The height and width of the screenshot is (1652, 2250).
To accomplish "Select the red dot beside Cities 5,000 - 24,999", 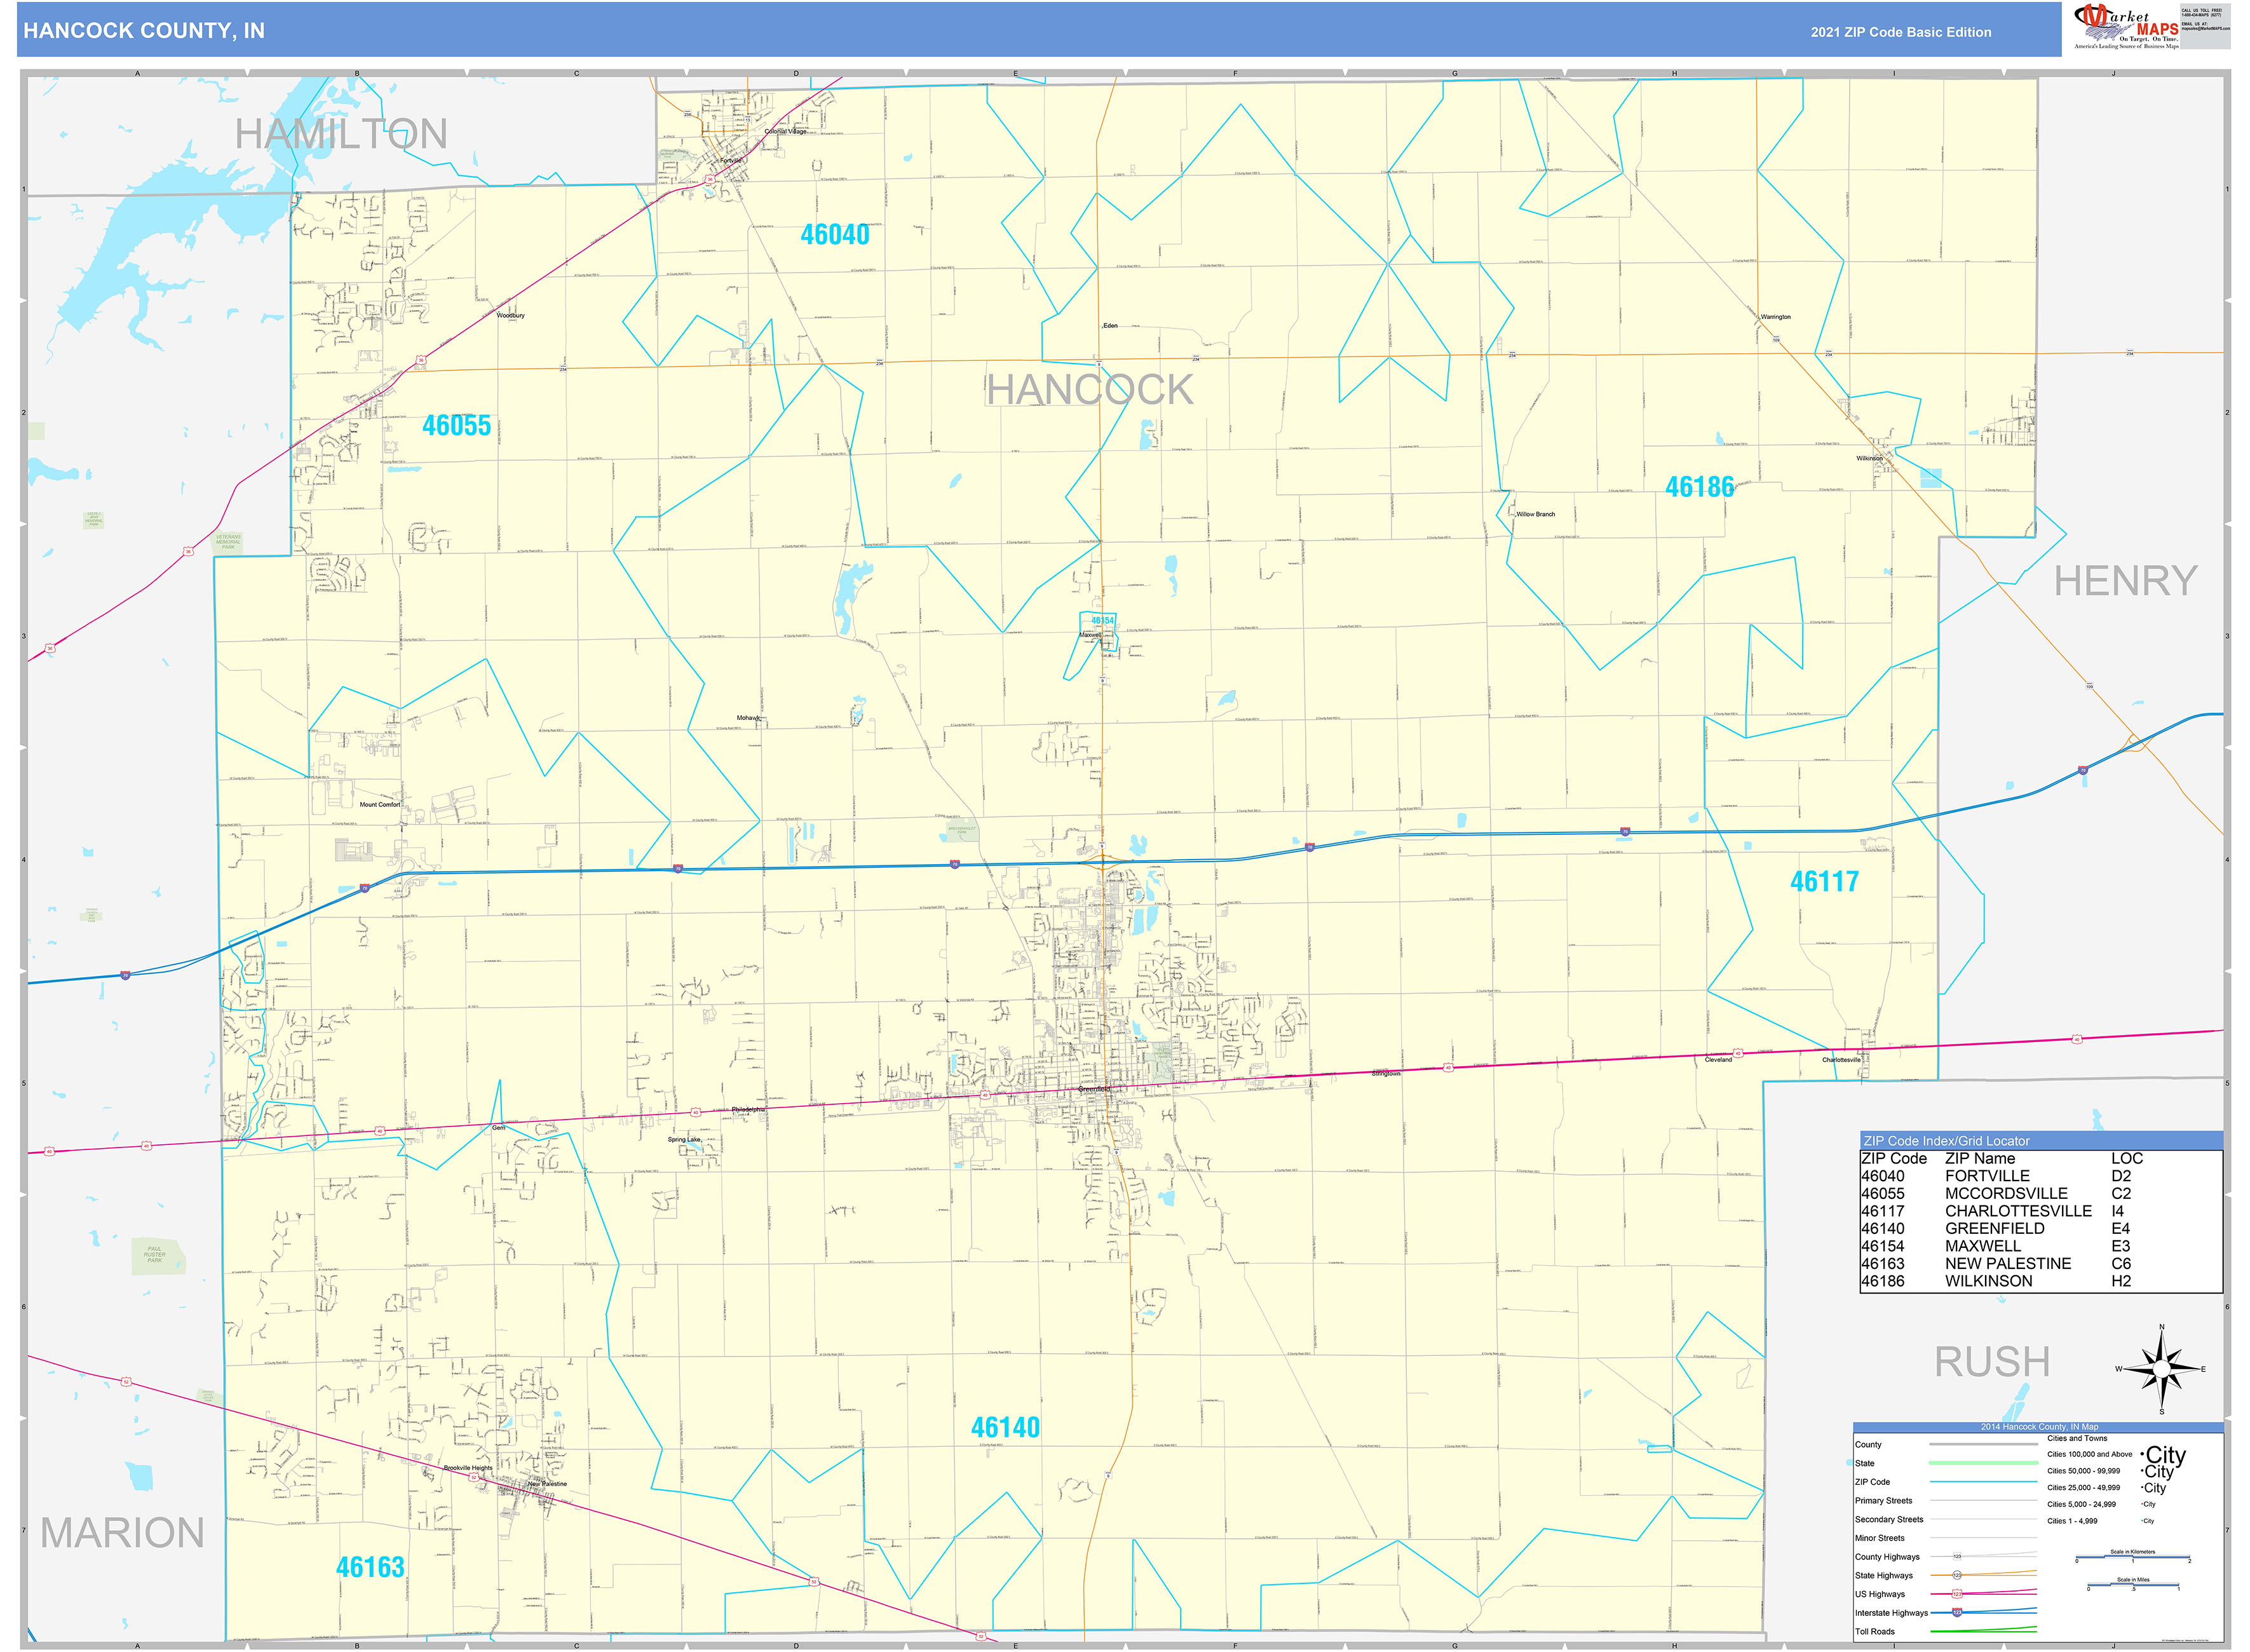I will click(2142, 1504).
